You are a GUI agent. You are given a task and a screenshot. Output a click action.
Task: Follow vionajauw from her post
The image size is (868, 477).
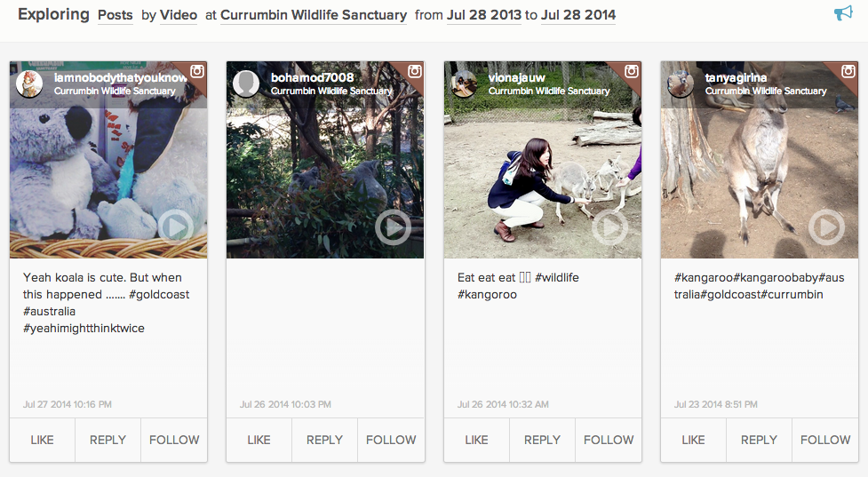point(609,440)
